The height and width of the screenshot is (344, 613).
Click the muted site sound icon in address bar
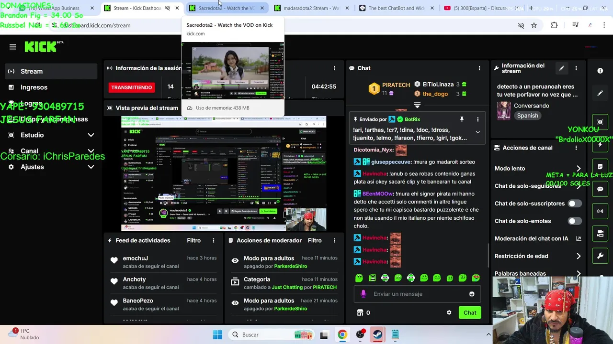(521, 25)
